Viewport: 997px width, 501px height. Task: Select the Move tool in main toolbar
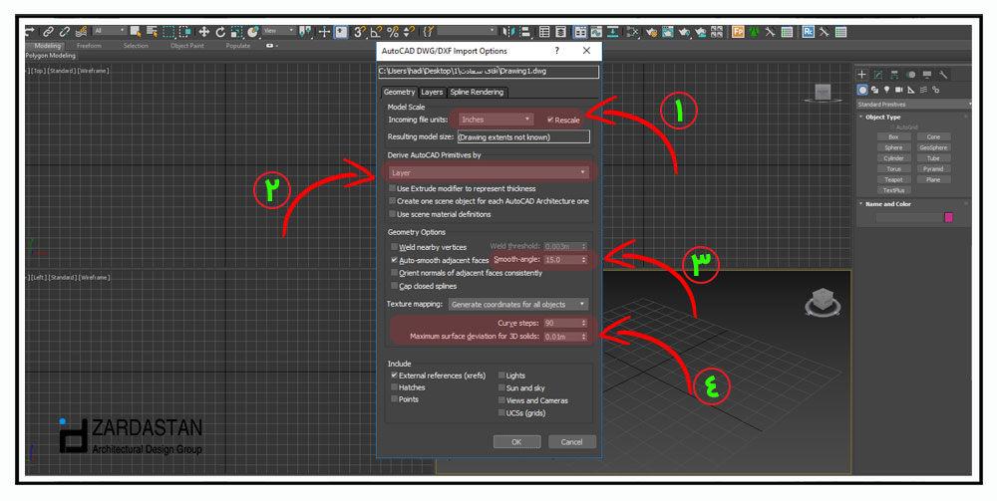click(204, 32)
